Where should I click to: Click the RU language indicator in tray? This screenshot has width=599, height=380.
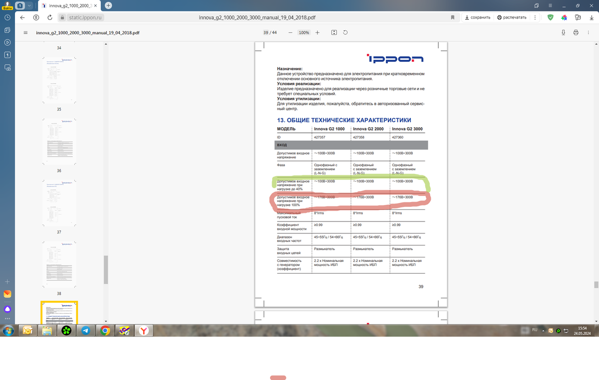[534, 330]
